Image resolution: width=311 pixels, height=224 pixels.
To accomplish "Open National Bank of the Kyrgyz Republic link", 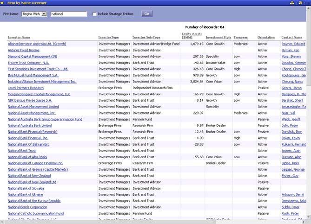I will tap(34, 201).
